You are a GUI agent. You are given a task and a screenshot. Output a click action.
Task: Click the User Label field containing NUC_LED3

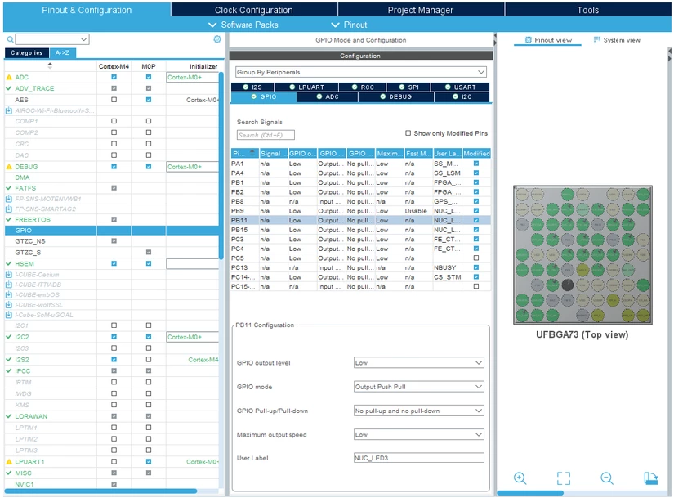pyautogui.click(x=418, y=458)
